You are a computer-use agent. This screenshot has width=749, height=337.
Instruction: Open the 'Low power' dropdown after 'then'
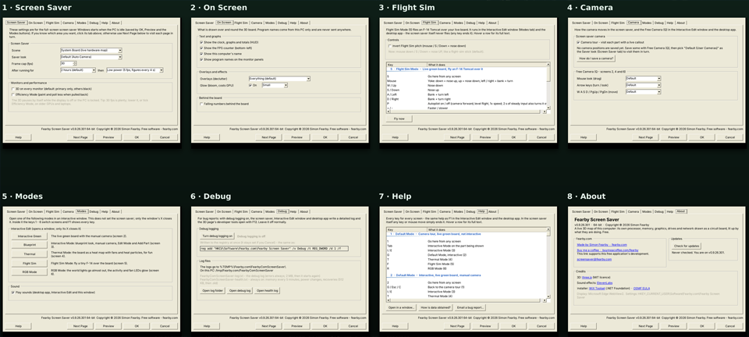pos(135,70)
